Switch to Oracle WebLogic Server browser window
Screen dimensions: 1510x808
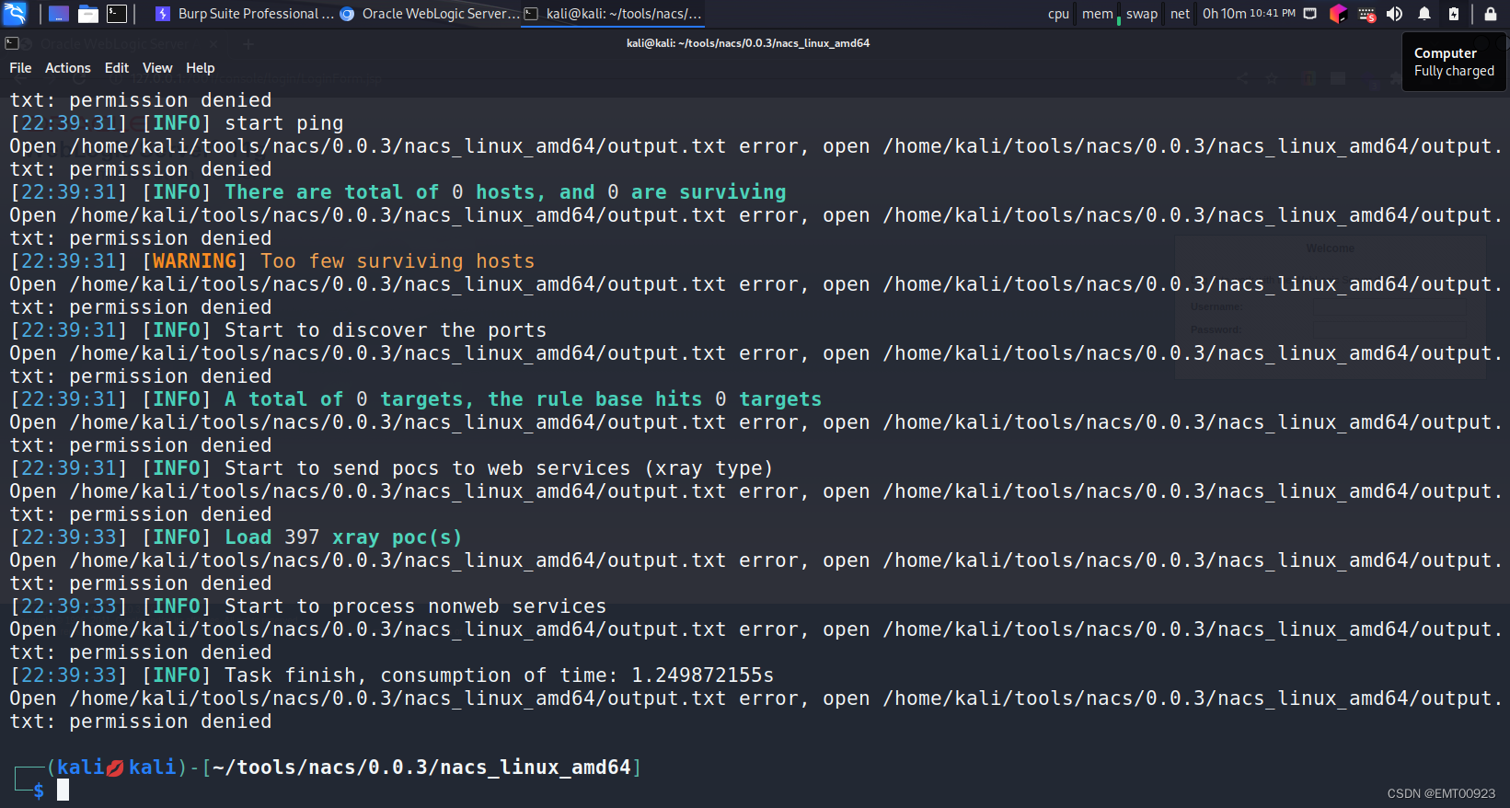tap(429, 14)
